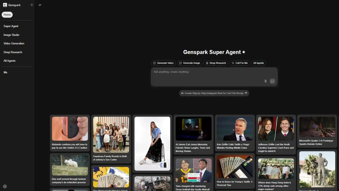The image size is (339, 191).
Task: Select the Generate Image icon
Action: (181, 63)
